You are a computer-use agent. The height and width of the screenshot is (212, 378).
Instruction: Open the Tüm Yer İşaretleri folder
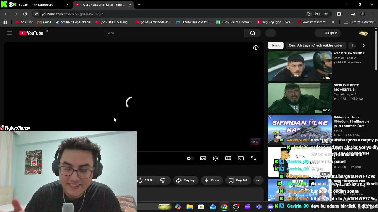(x=359, y=22)
